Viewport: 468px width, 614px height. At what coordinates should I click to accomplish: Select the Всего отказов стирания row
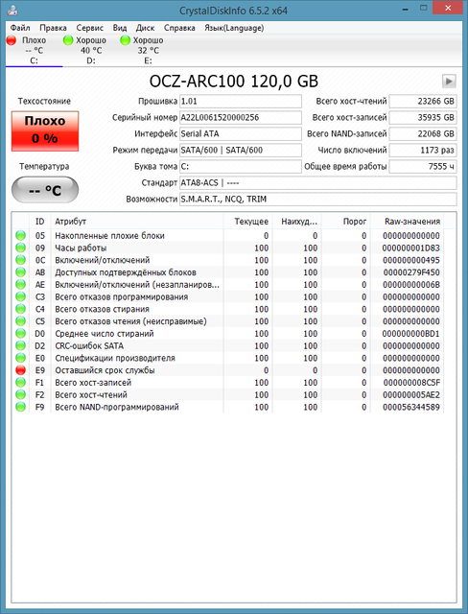point(228,309)
